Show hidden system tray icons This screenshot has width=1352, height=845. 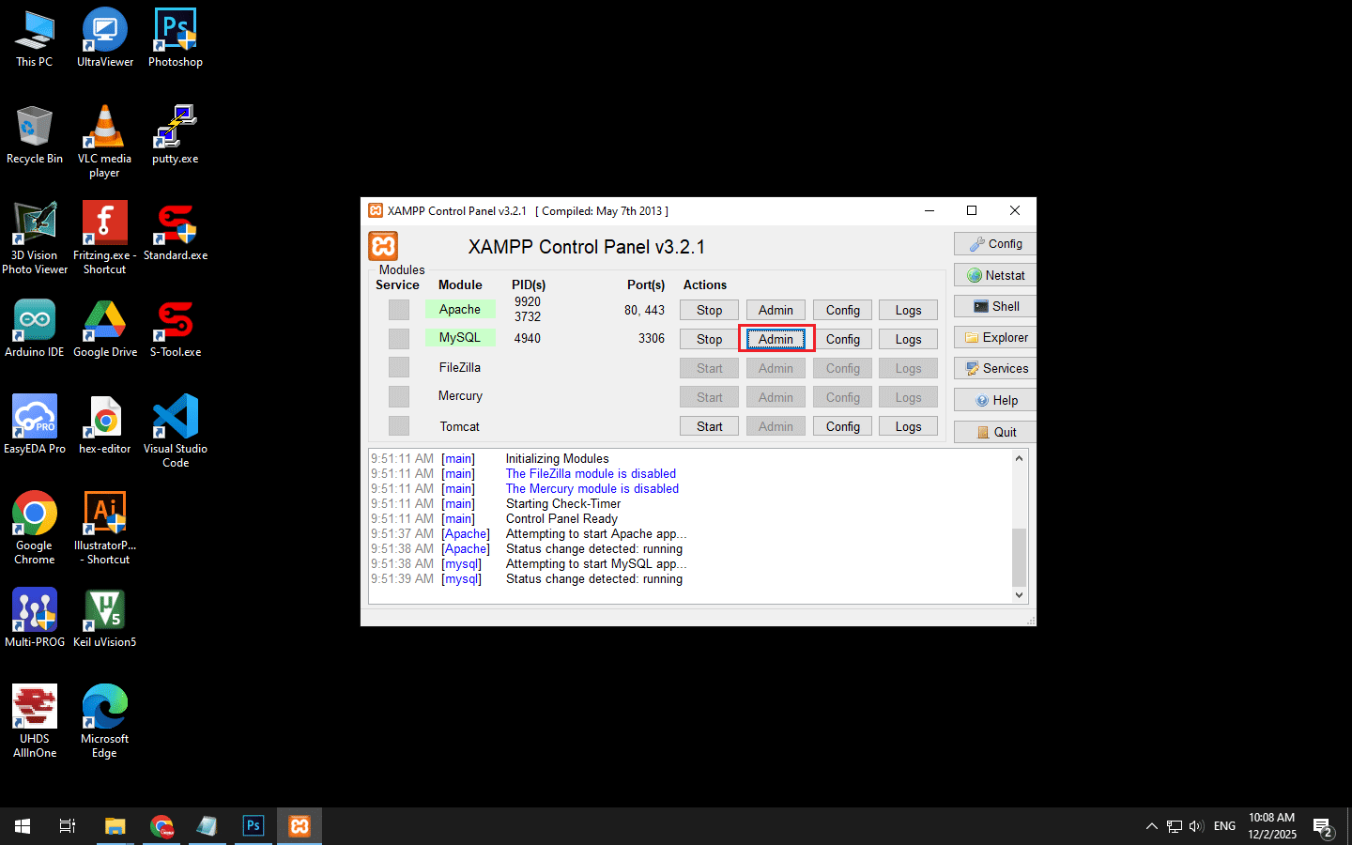tap(1151, 826)
